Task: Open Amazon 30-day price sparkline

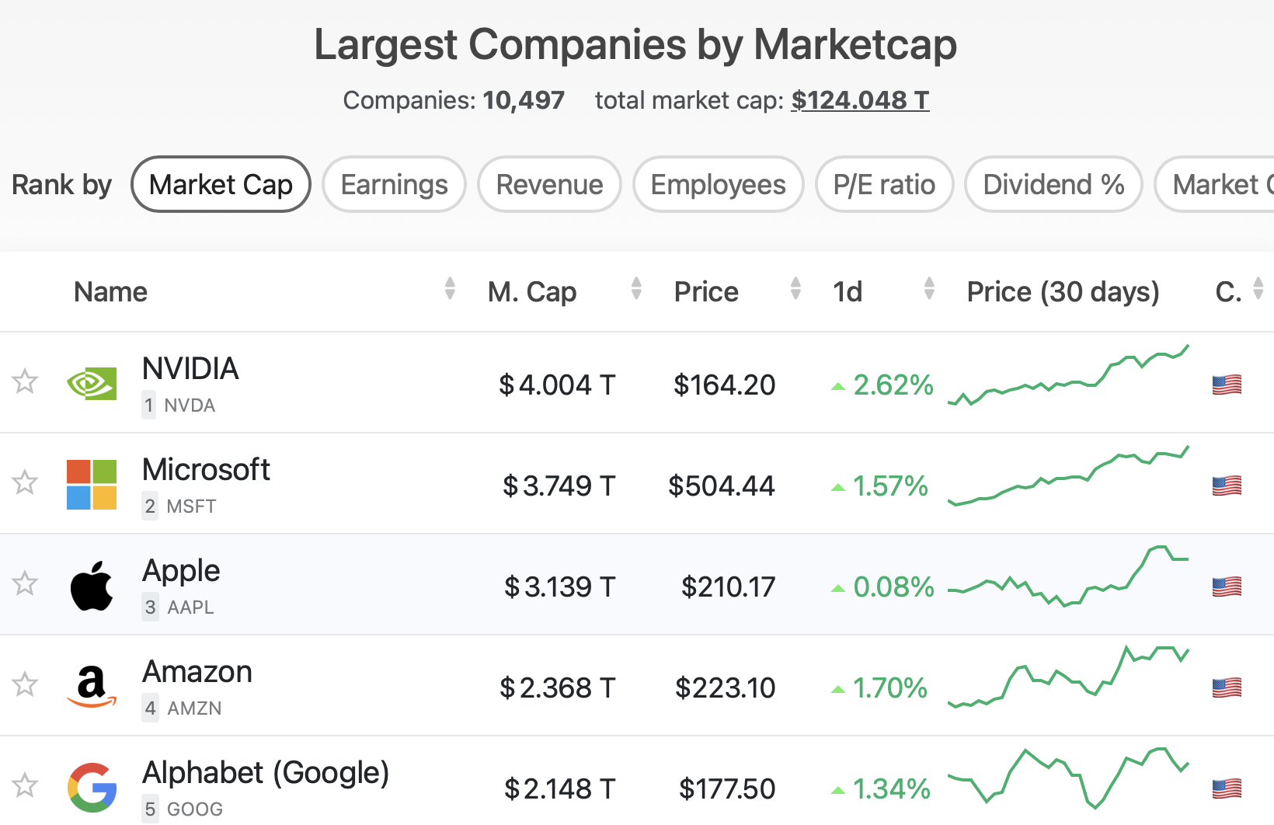Action: pos(1068,677)
